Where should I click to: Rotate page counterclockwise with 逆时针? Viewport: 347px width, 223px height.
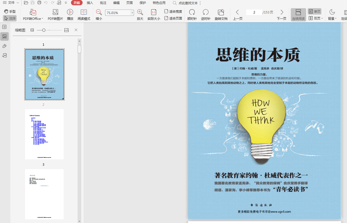coord(206,12)
